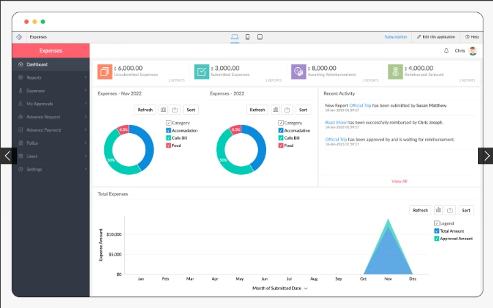Go to next slide arrow
Image resolution: width=493 pixels, height=308 pixels.
tap(485, 156)
